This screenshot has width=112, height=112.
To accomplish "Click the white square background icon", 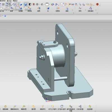I will 47,4.
